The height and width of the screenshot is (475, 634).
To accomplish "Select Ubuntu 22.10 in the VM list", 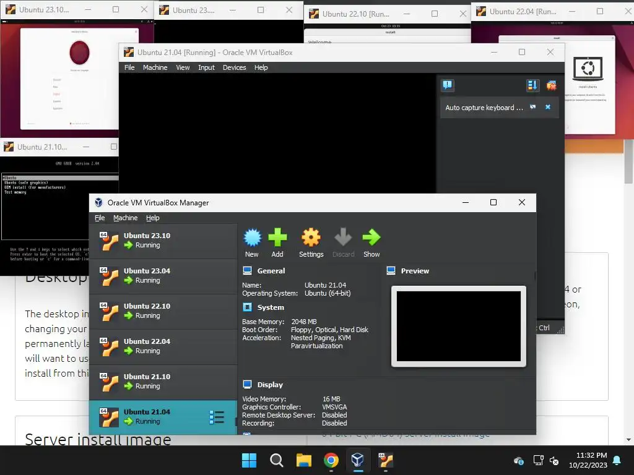I will pyautogui.click(x=163, y=311).
